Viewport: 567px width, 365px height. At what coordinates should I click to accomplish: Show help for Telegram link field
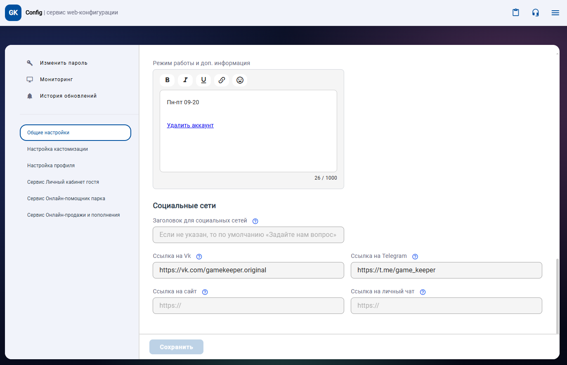point(415,257)
